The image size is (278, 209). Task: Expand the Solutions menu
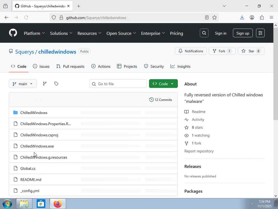61,33
